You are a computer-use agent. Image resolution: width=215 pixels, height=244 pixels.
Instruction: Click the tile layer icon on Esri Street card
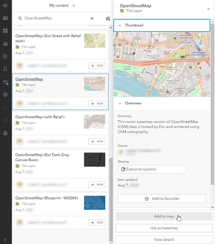18,47
